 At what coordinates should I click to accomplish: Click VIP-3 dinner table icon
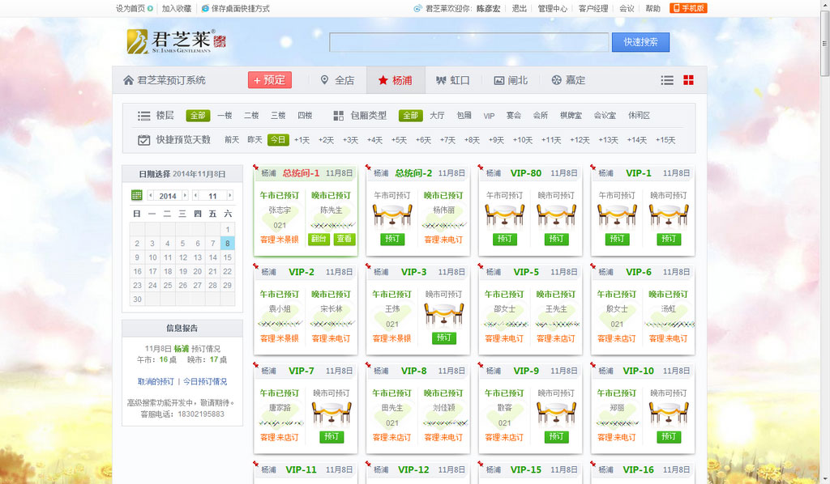coord(443,314)
